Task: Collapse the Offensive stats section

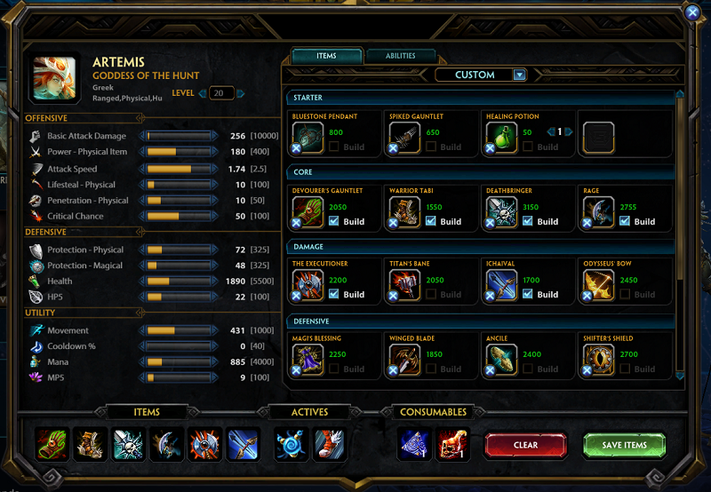Action: (x=140, y=118)
